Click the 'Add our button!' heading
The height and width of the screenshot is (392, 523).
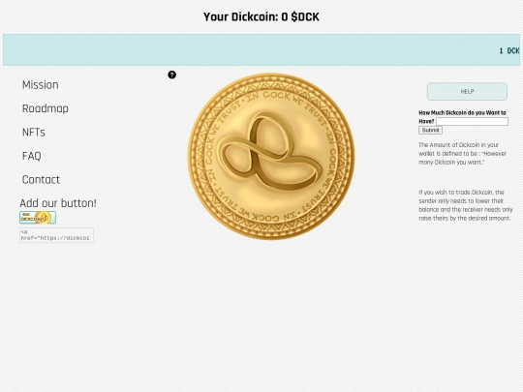point(58,203)
